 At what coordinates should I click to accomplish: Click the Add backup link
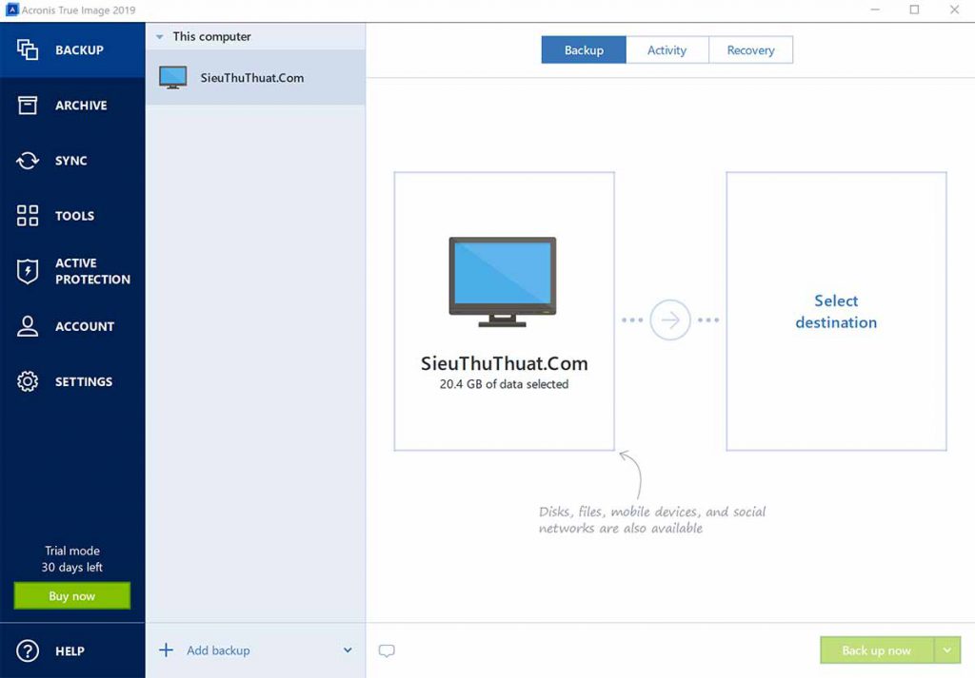click(218, 650)
